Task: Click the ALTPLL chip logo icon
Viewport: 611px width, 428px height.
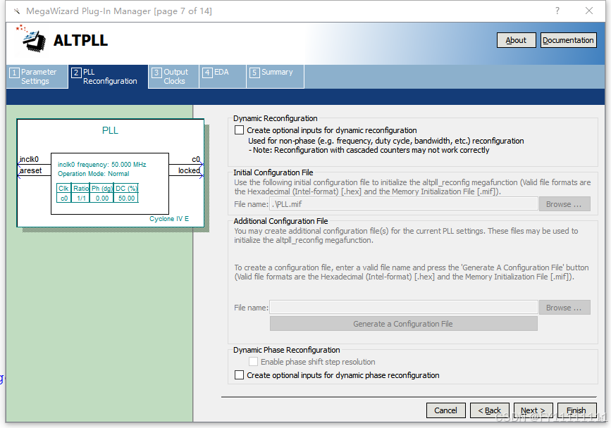Action: point(31,39)
